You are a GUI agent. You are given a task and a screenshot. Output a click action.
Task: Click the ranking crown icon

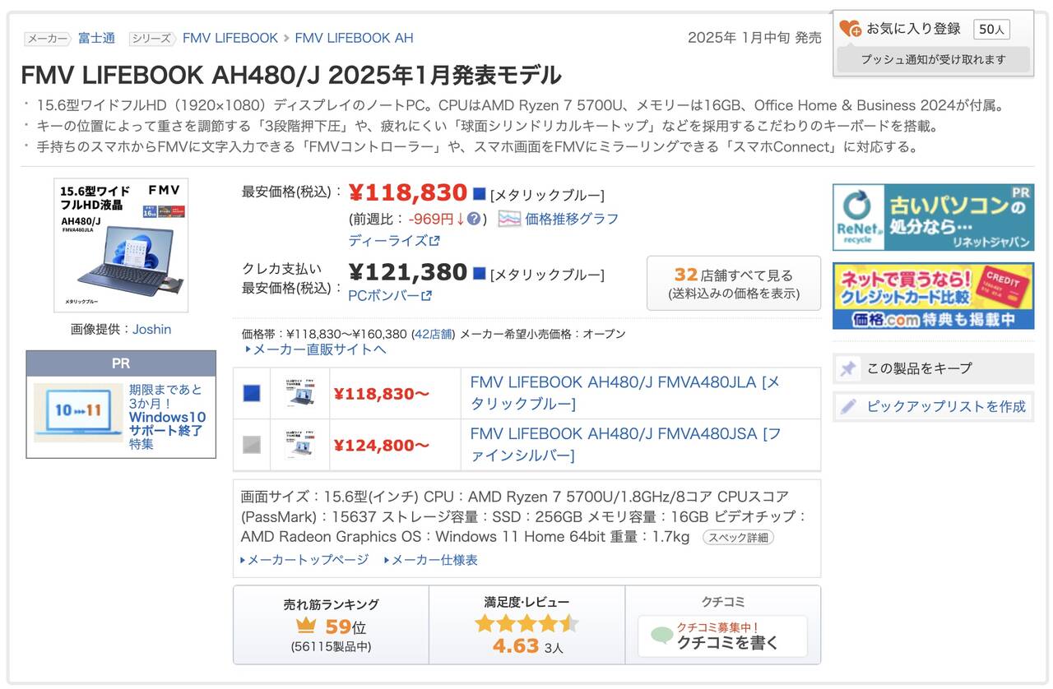305,627
